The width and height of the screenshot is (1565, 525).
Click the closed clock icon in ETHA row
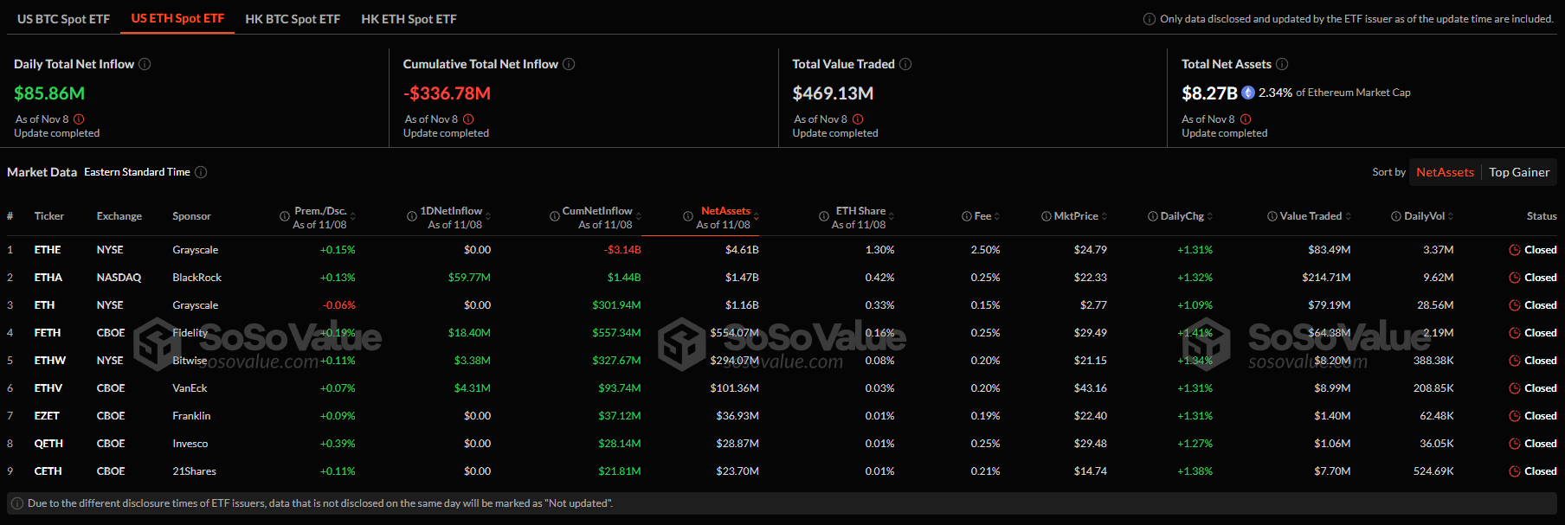(1515, 278)
